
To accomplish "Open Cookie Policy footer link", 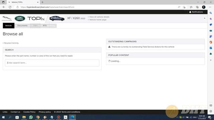I will coord(29,112).
